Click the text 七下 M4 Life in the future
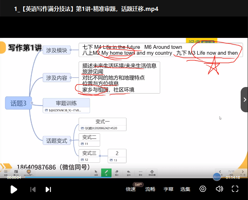The width and height of the screenshot is (248, 200). tap(111, 47)
